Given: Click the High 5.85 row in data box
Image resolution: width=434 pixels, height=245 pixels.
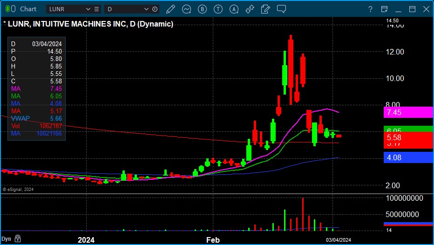Looking at the screenshot, I should [x=36, y=67].
